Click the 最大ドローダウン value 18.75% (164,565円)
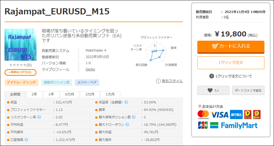Image resolution: width=274 pixels, height=146 pixels. coord(160,125)
